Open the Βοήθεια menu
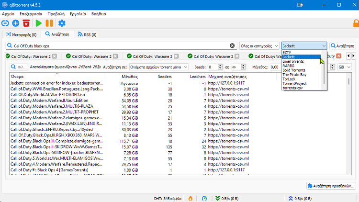This screenshot has height=202, width=359. coord(99,14)
